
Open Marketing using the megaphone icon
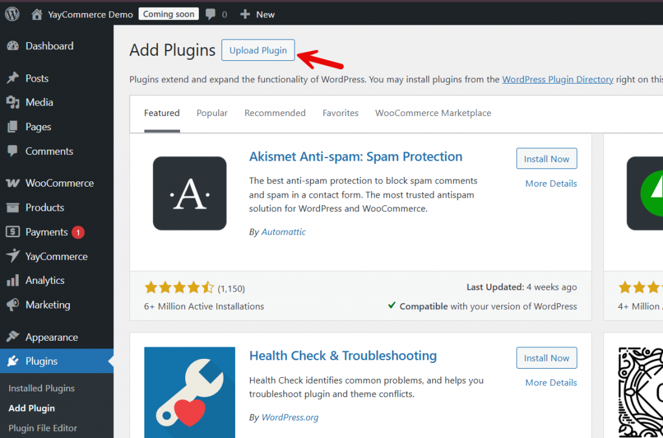[x=14, y=305]
